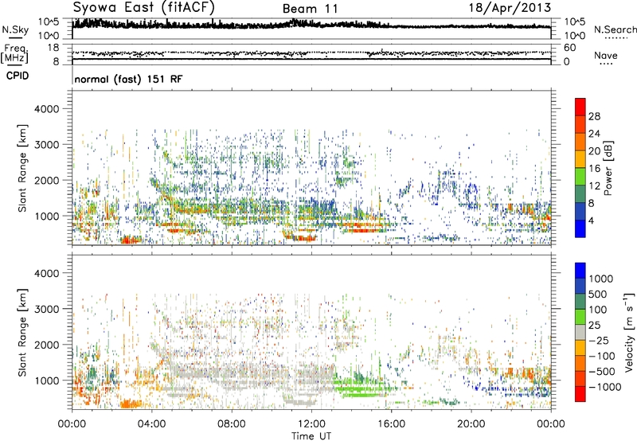This screenshot has height=441, width=637.
Task: Select the '-25' Velocity colorbar label
Action: 600,341
